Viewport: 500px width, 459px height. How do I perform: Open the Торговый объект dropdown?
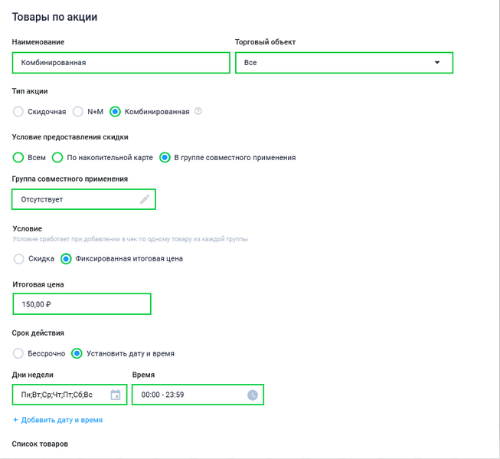(344, 63)
